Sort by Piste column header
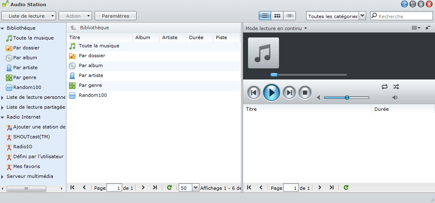This screenshot has width=435, height=203. pyautogui.click(x=227, y=37)
